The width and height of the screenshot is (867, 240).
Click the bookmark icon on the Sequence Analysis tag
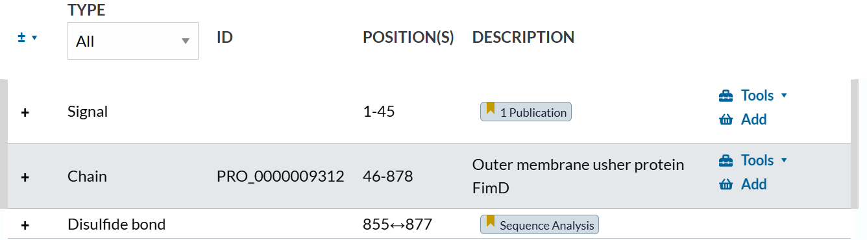[x=491, y=222]
